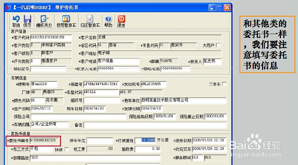Viewport: 298px width, 165px height.
Task: Click the empty 驾驶证号 field
Action: pyautogui.click(x=48, y=69)
